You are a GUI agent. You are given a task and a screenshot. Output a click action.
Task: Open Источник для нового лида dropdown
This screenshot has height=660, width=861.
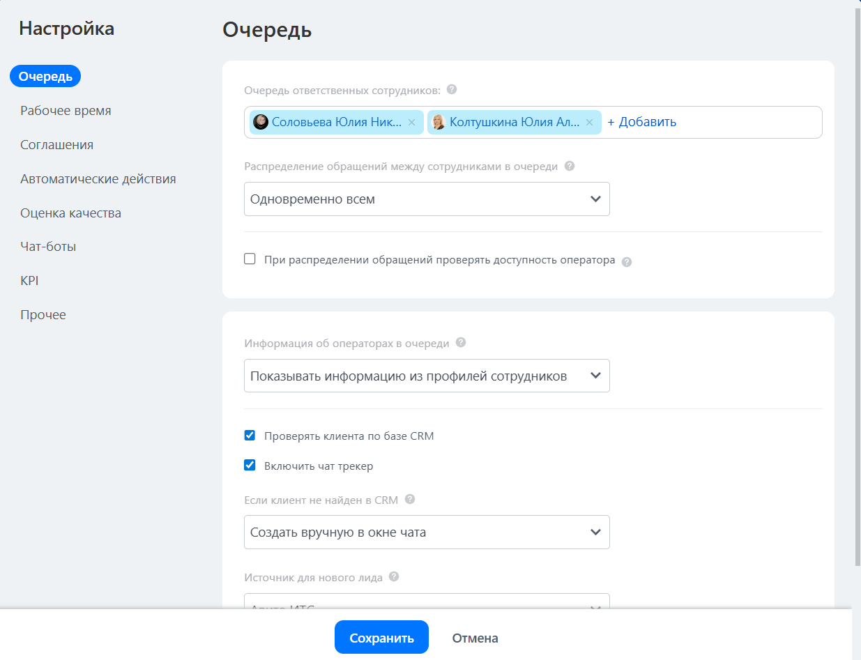point(427,601)
